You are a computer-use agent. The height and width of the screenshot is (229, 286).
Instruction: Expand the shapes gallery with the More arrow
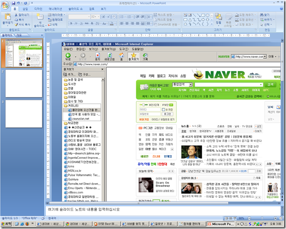point(212,24)
